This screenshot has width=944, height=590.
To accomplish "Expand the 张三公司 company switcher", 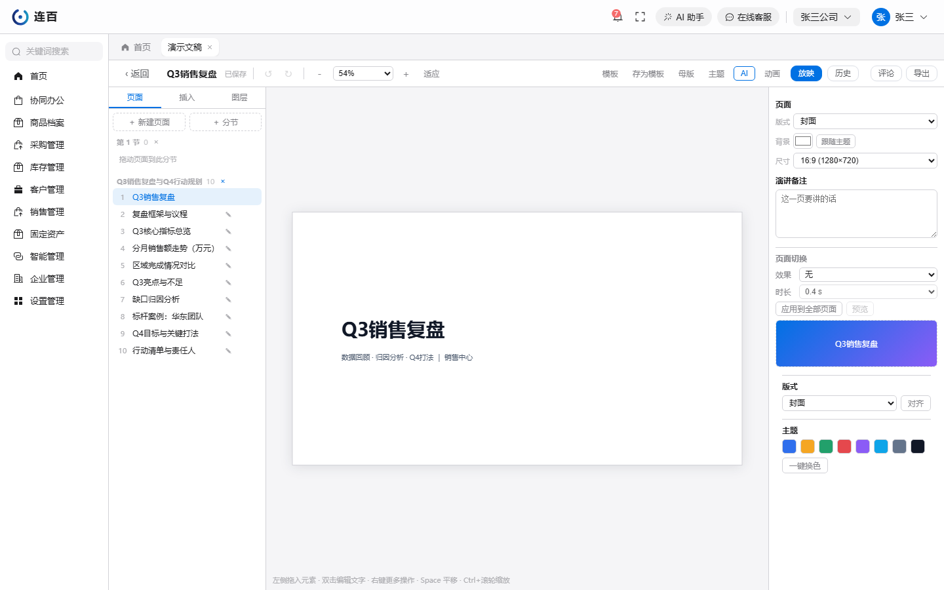I will pyautogui.click(x=827, y=17).
